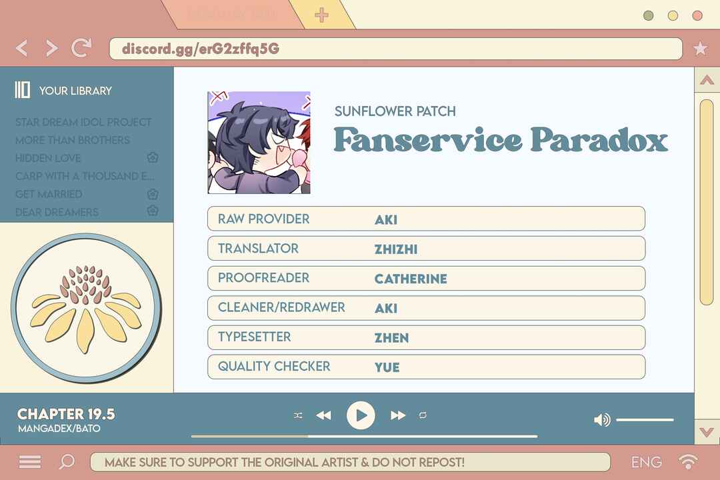720x480 pixels.
Task: Open Carp With A Thousand E... entry
Action: [85, 176]
